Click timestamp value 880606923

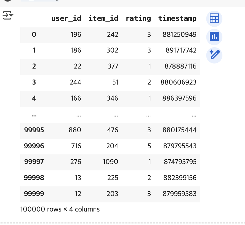click(178, 82)
